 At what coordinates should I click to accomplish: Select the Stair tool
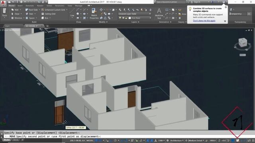point(29,14)
